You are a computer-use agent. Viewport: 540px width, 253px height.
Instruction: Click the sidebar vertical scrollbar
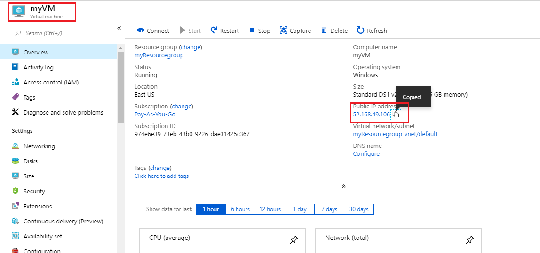120,88
